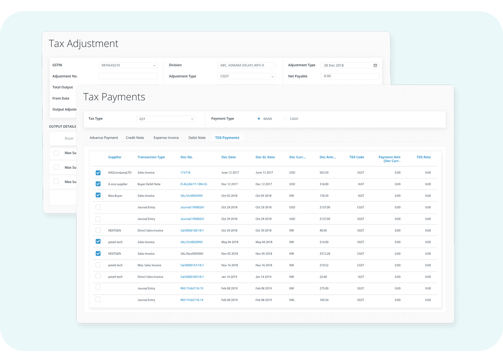
Task: Select the CASH payment type radio button
Action: tap(285, 119)
